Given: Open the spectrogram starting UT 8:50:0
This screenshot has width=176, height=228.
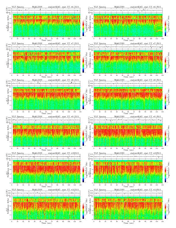Looking at the screenshot, I should (x=128, y=98).
